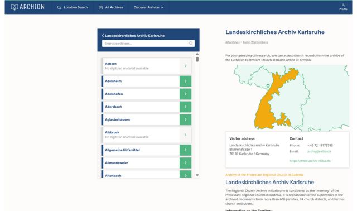357x211 pixels.
Task: Open Adersbach with its green arrow
Action: coord(185,107)
